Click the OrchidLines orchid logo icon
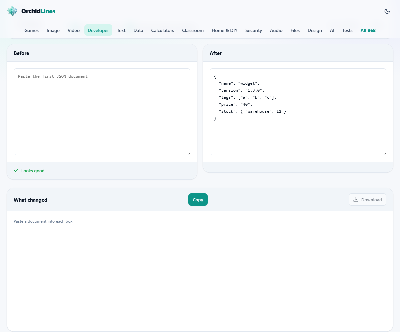Screen dimensions: 400x332 pyautogui.click(x=12, y=11)
